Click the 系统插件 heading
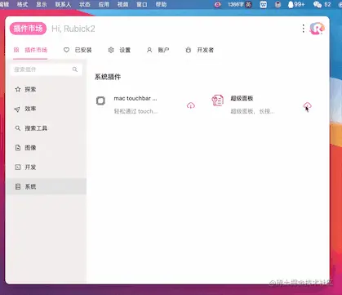This screenshot has height=295, width=342. pyautogui.click(x=108, y=77)
